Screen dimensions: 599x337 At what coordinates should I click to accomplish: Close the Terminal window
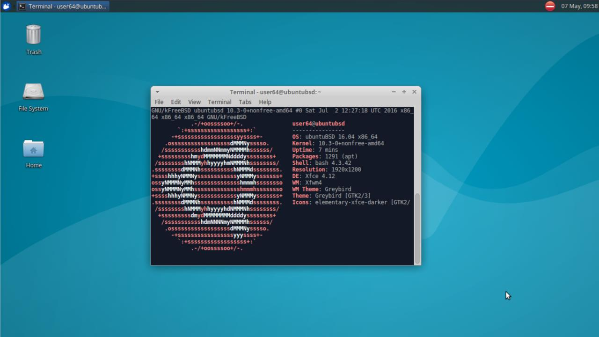click(x=414, y=92)
